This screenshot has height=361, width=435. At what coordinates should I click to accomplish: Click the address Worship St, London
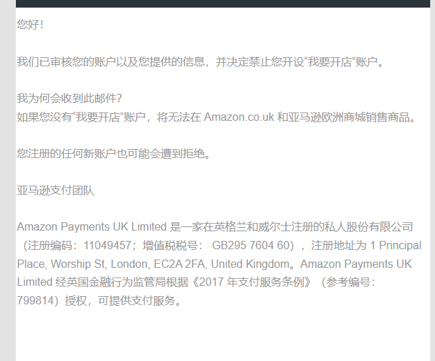(x=100, y=264)
